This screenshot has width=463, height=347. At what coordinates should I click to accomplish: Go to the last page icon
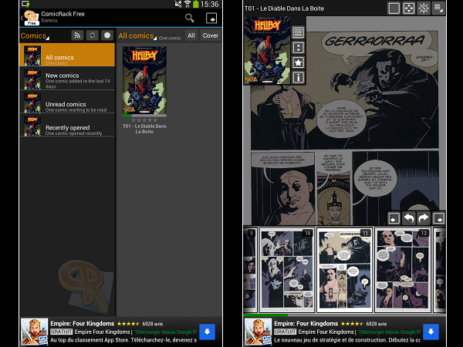pyautogui.click(x=439, y=219)
